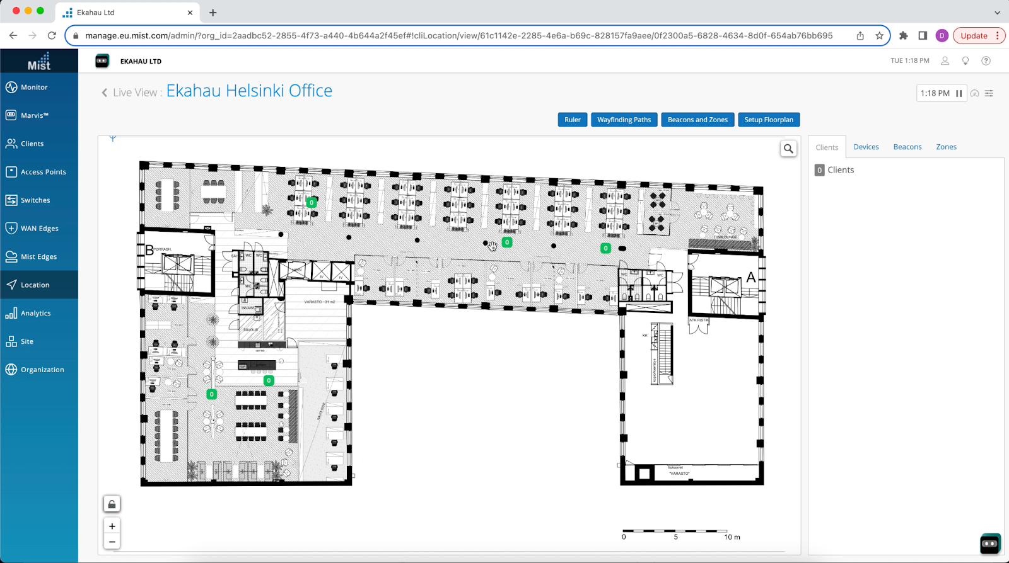Open the help question mark icon

[x=986, y=61]
